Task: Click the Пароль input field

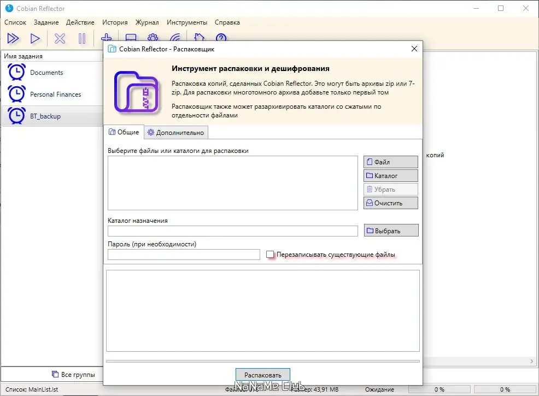Action: coord(184,255)
